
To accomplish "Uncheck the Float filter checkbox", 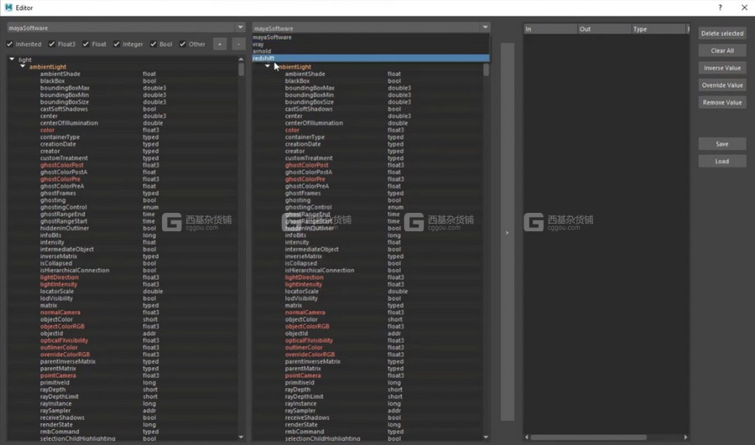I will click(86, 44).
